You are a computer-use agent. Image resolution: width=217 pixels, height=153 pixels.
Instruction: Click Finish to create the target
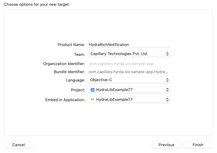(198, 145)
